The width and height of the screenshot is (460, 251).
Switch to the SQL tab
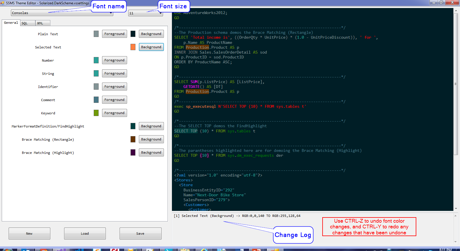[28, 23]
